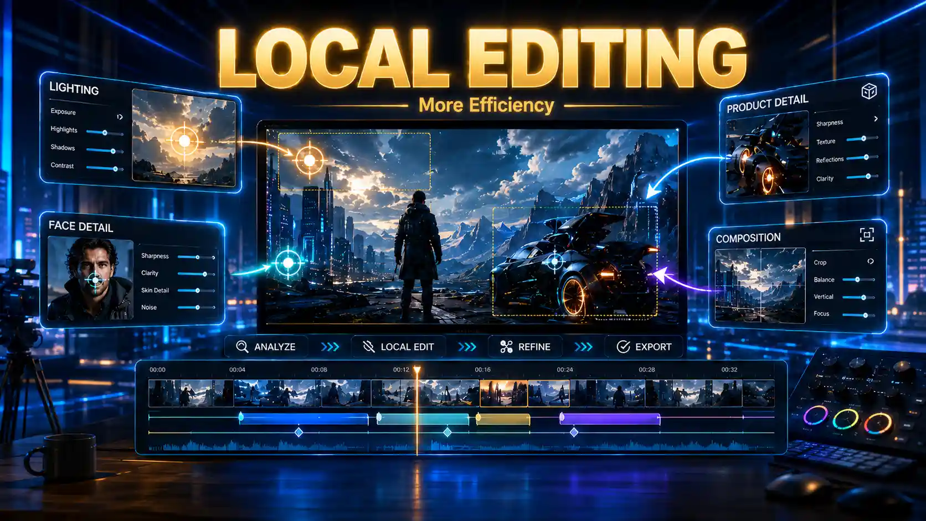Select the yellow timeline clip bar

click(x=503, y=419)
